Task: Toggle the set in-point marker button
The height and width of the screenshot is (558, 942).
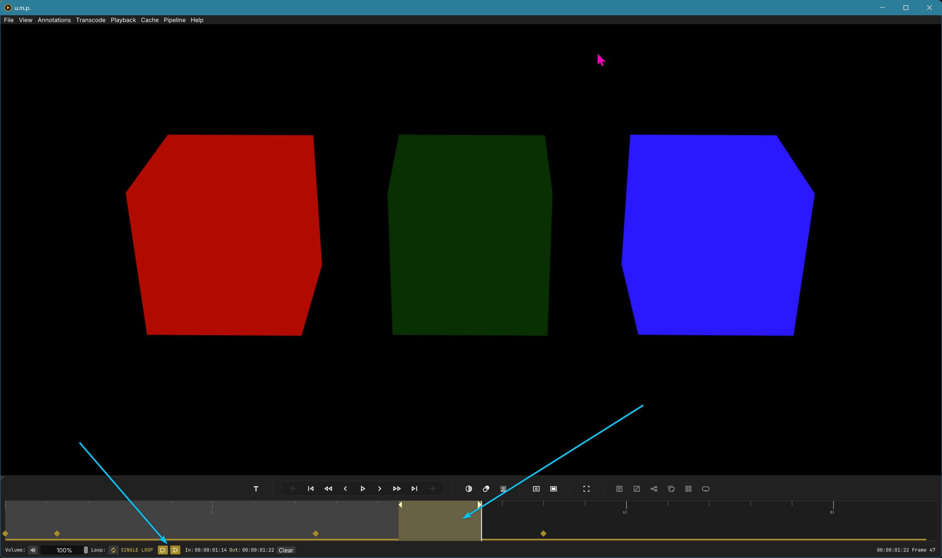Action: pos(163,550)
